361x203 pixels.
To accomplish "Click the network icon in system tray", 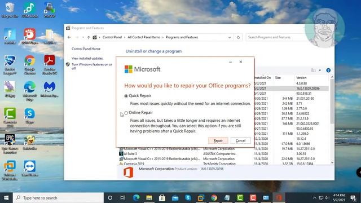I will coord(321,198).
